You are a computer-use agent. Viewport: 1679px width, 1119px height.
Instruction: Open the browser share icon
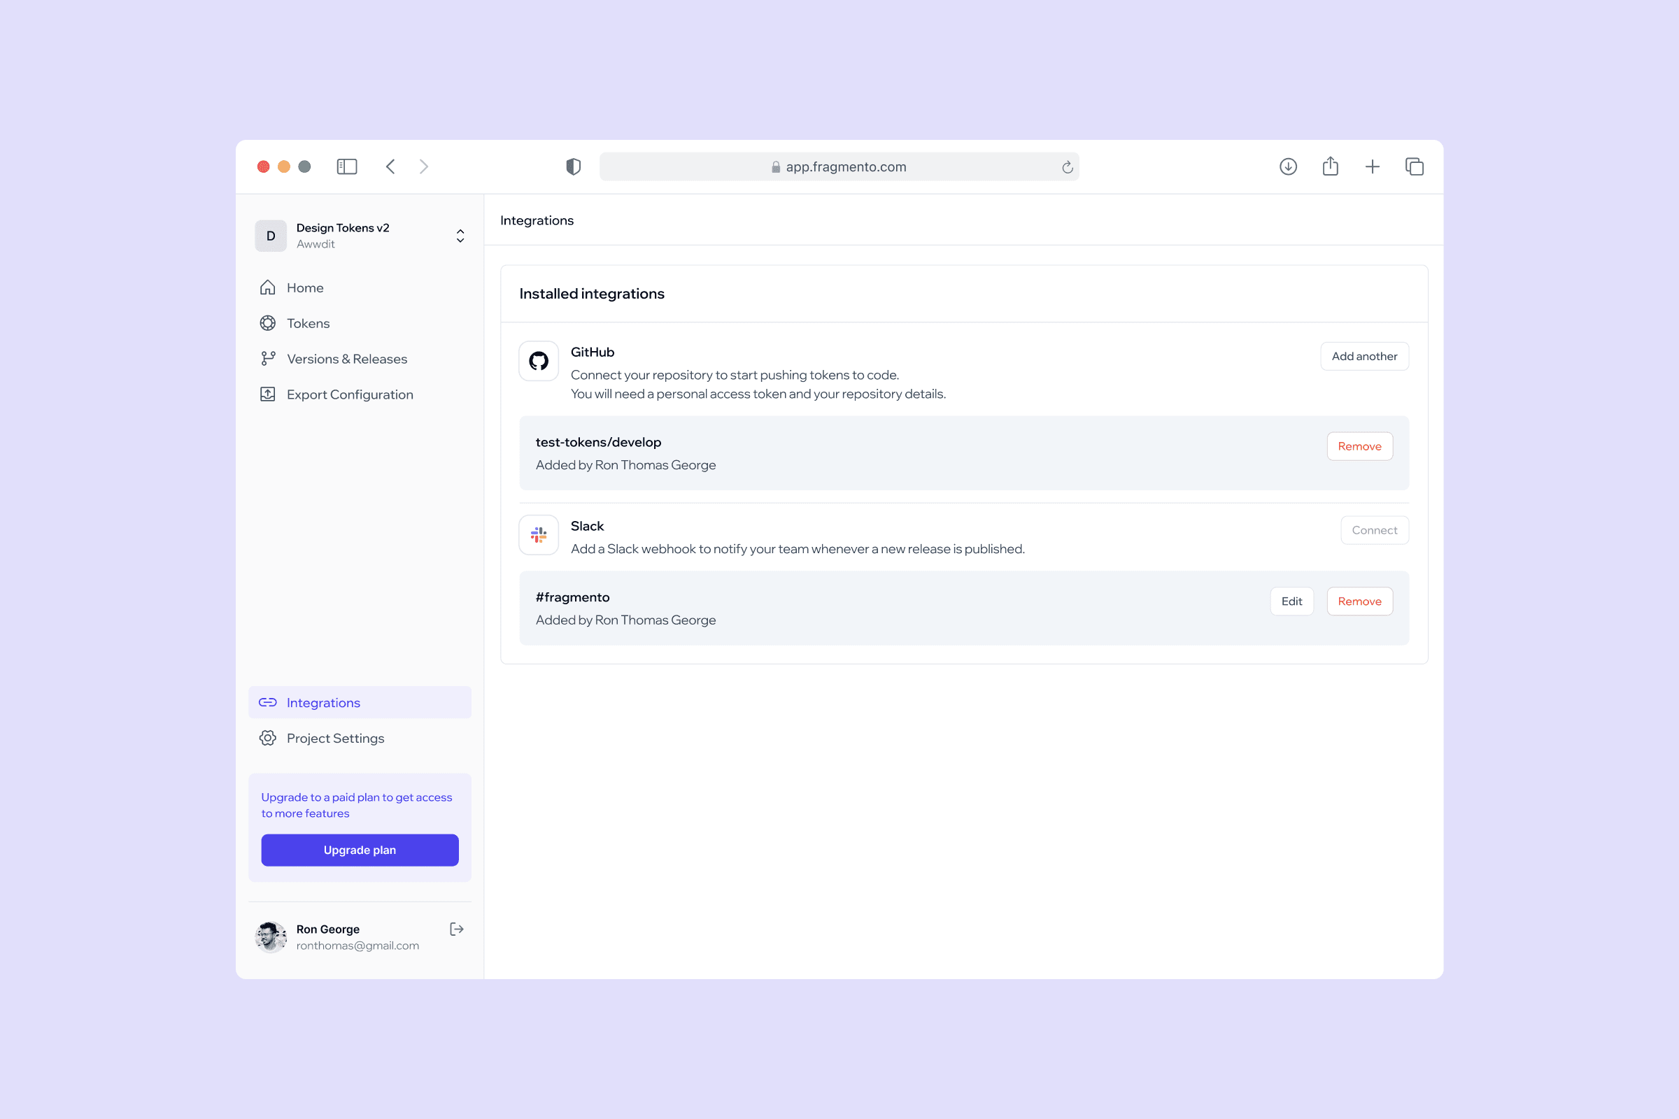[1330, 166]
